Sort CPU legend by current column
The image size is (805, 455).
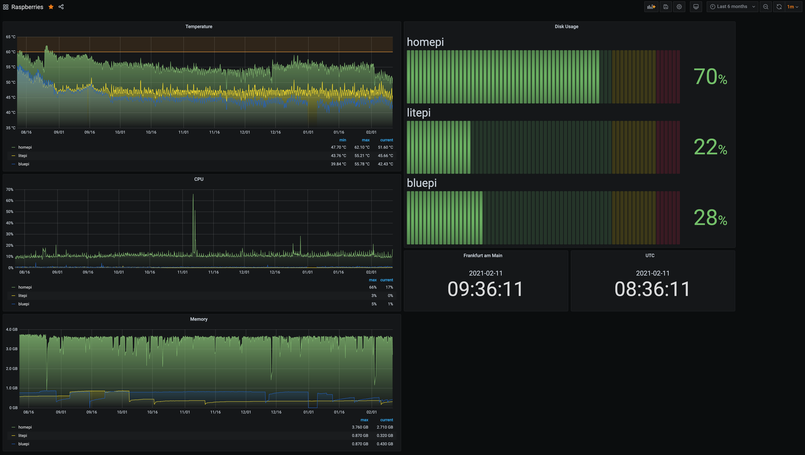(x=387, y=280)
